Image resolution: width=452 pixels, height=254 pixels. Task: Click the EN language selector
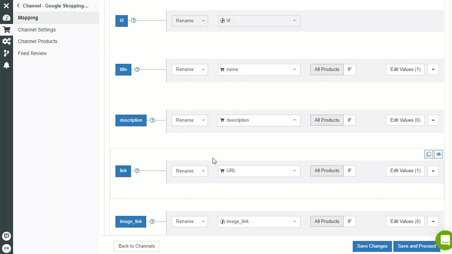(x=6, y=248)
